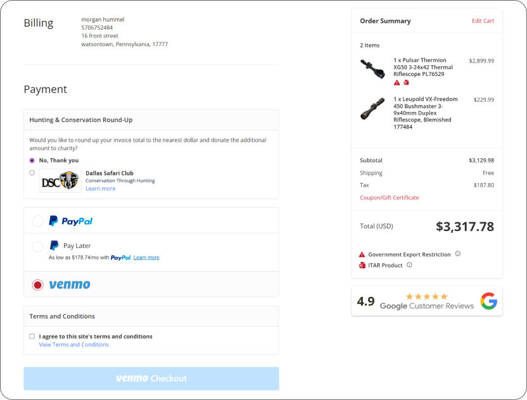Open Edit Cart
Screen dimensions: 527x400
pyautogui.click(x=483, y=21)
